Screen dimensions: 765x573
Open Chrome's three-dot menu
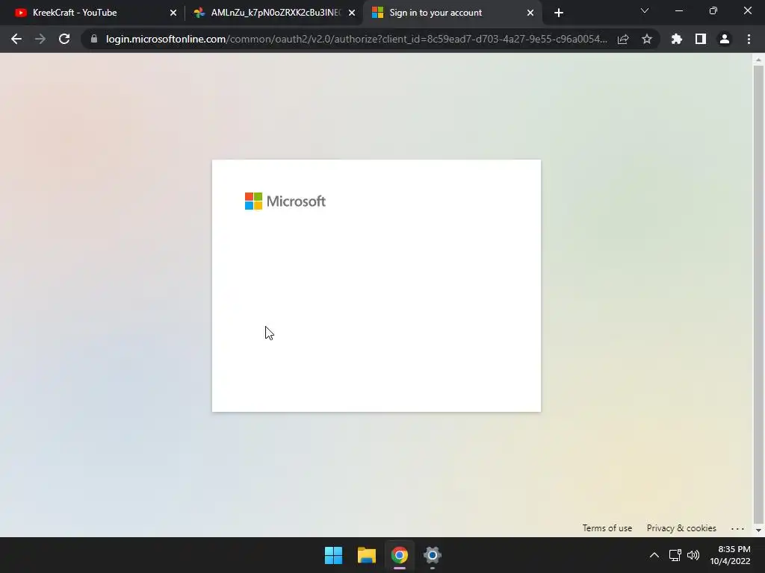coord(749,39)
